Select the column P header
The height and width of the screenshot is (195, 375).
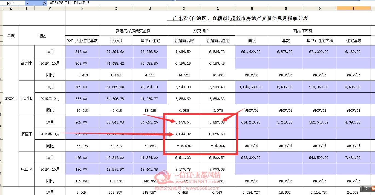tap(354, 8)
